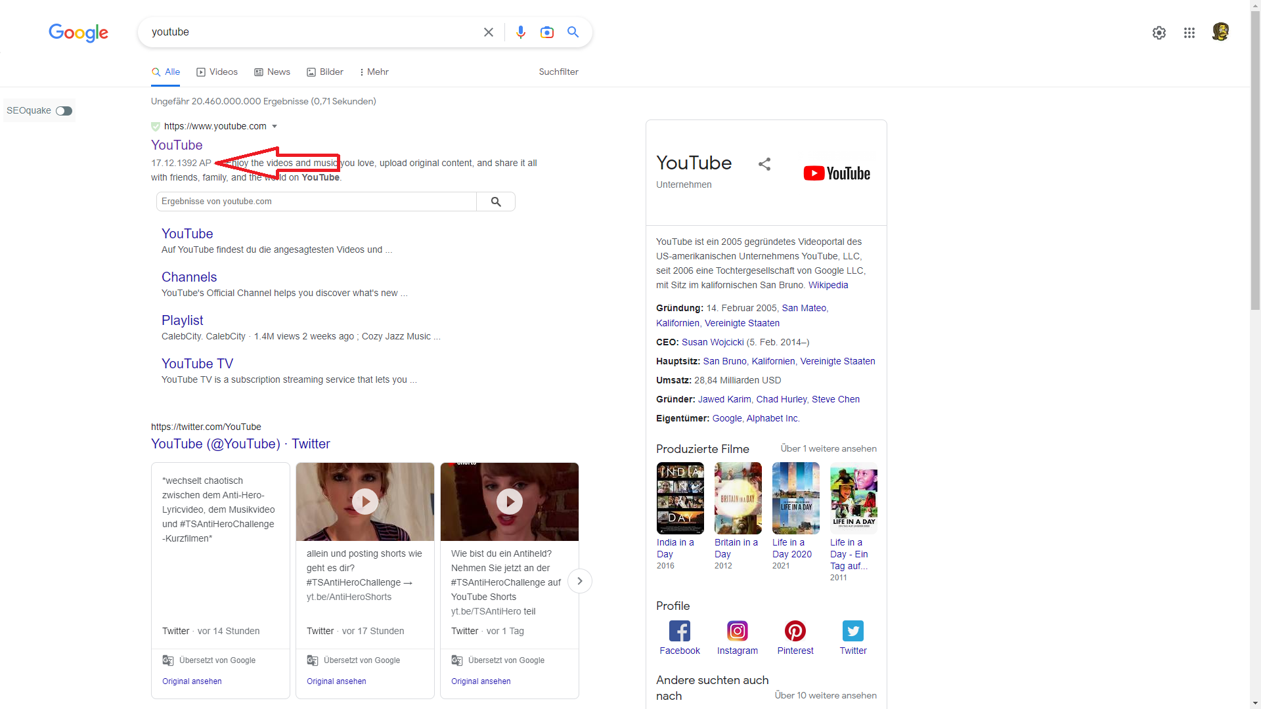Click the blue search magnifier button
Image resolution: width=1261 pixels, height=709 pixels.
573,32
